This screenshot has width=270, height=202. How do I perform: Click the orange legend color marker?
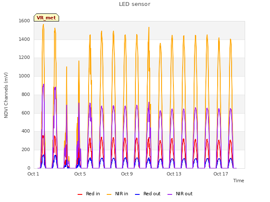[x=109, y=194]
